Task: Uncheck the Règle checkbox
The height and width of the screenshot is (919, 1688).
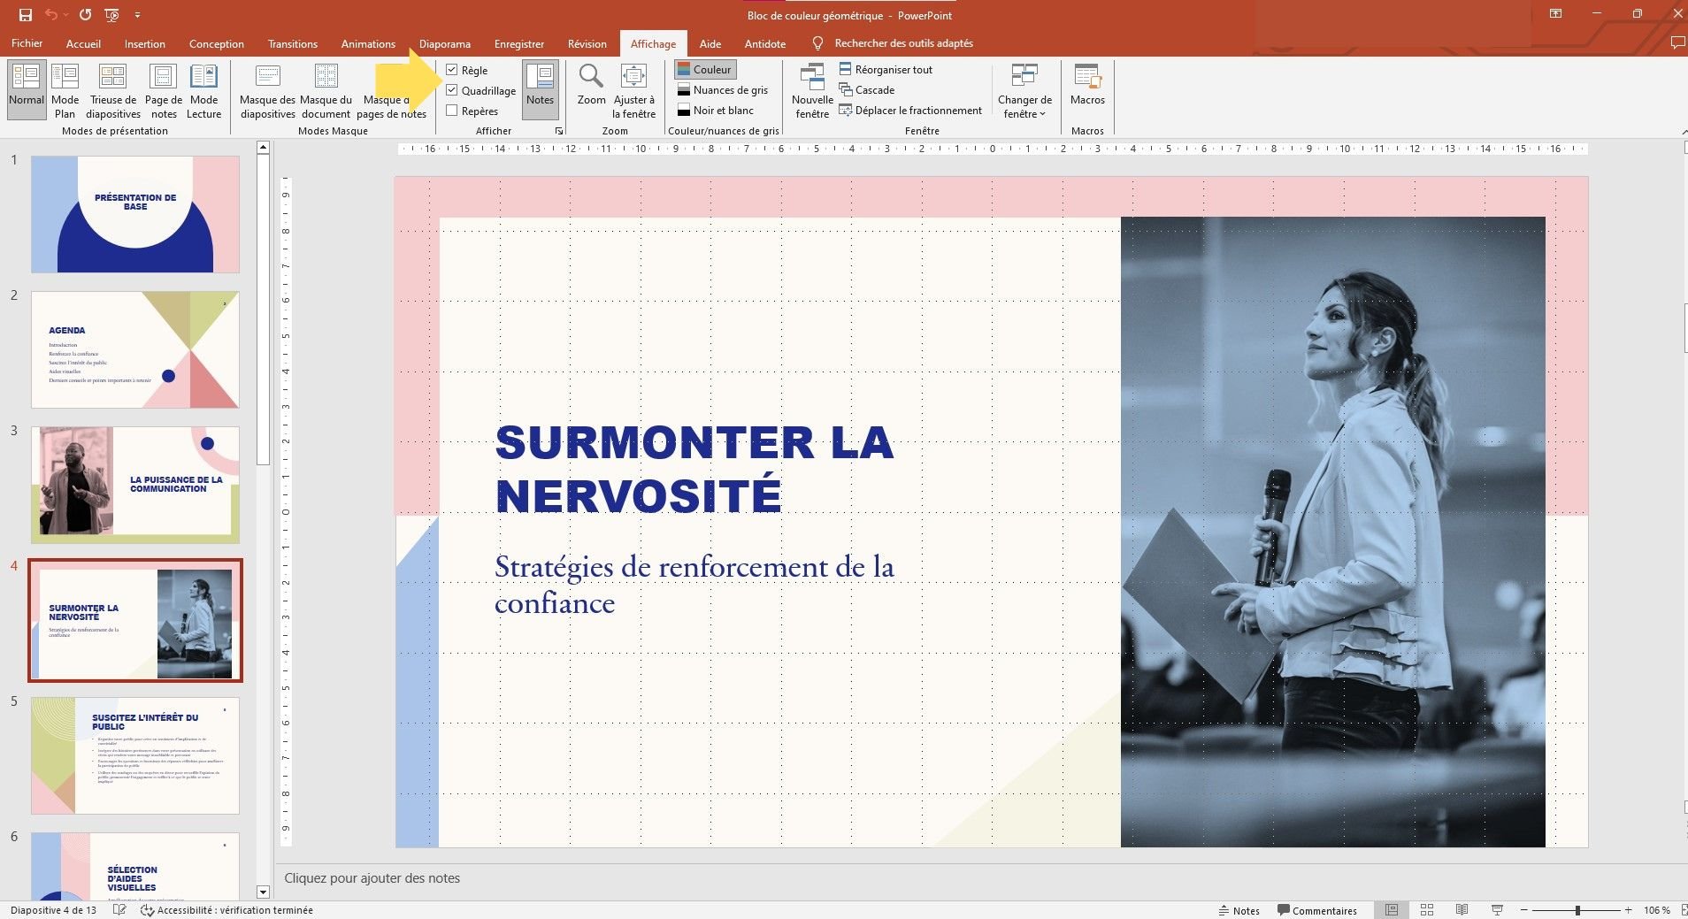Action: 454,69
